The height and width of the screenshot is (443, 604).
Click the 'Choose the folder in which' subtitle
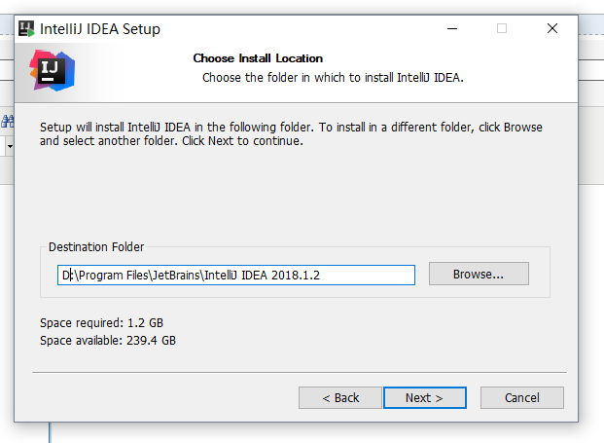pyautogui.click(x=333, y=78)
